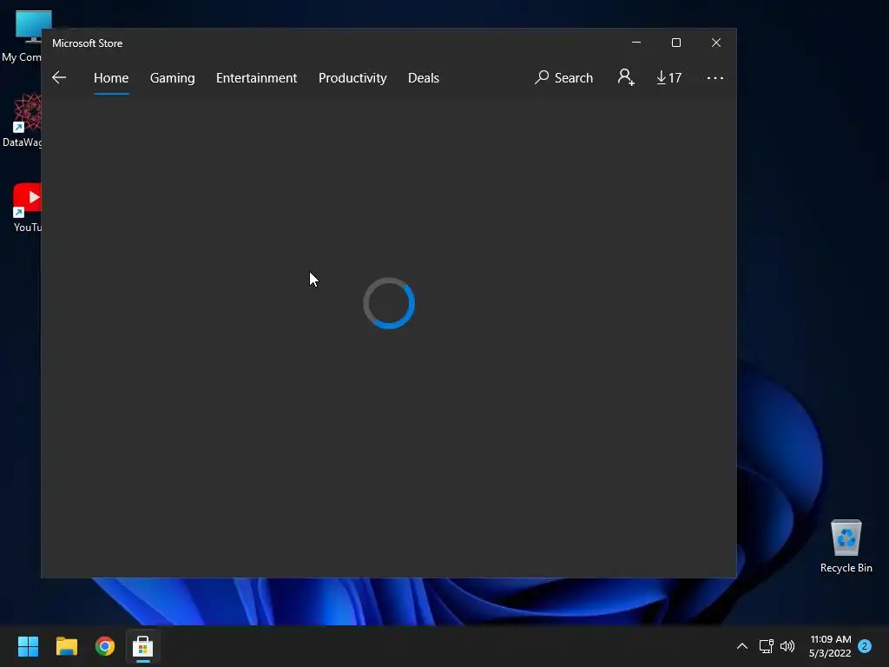Launch File Explorer from the taskbar
This screenshot has width=889, height=667.
(x=66, y=646)
